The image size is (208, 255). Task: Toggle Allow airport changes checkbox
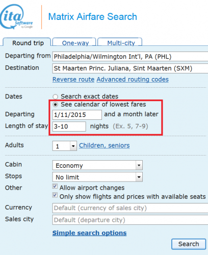pos(55,186)
